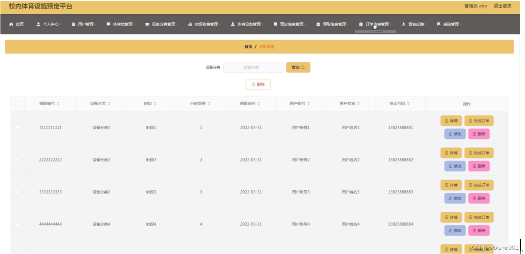This screenshot has height=254, width=525.
Task: Expand the 体育设备管理 menu chevron
Action: point(262,24)
